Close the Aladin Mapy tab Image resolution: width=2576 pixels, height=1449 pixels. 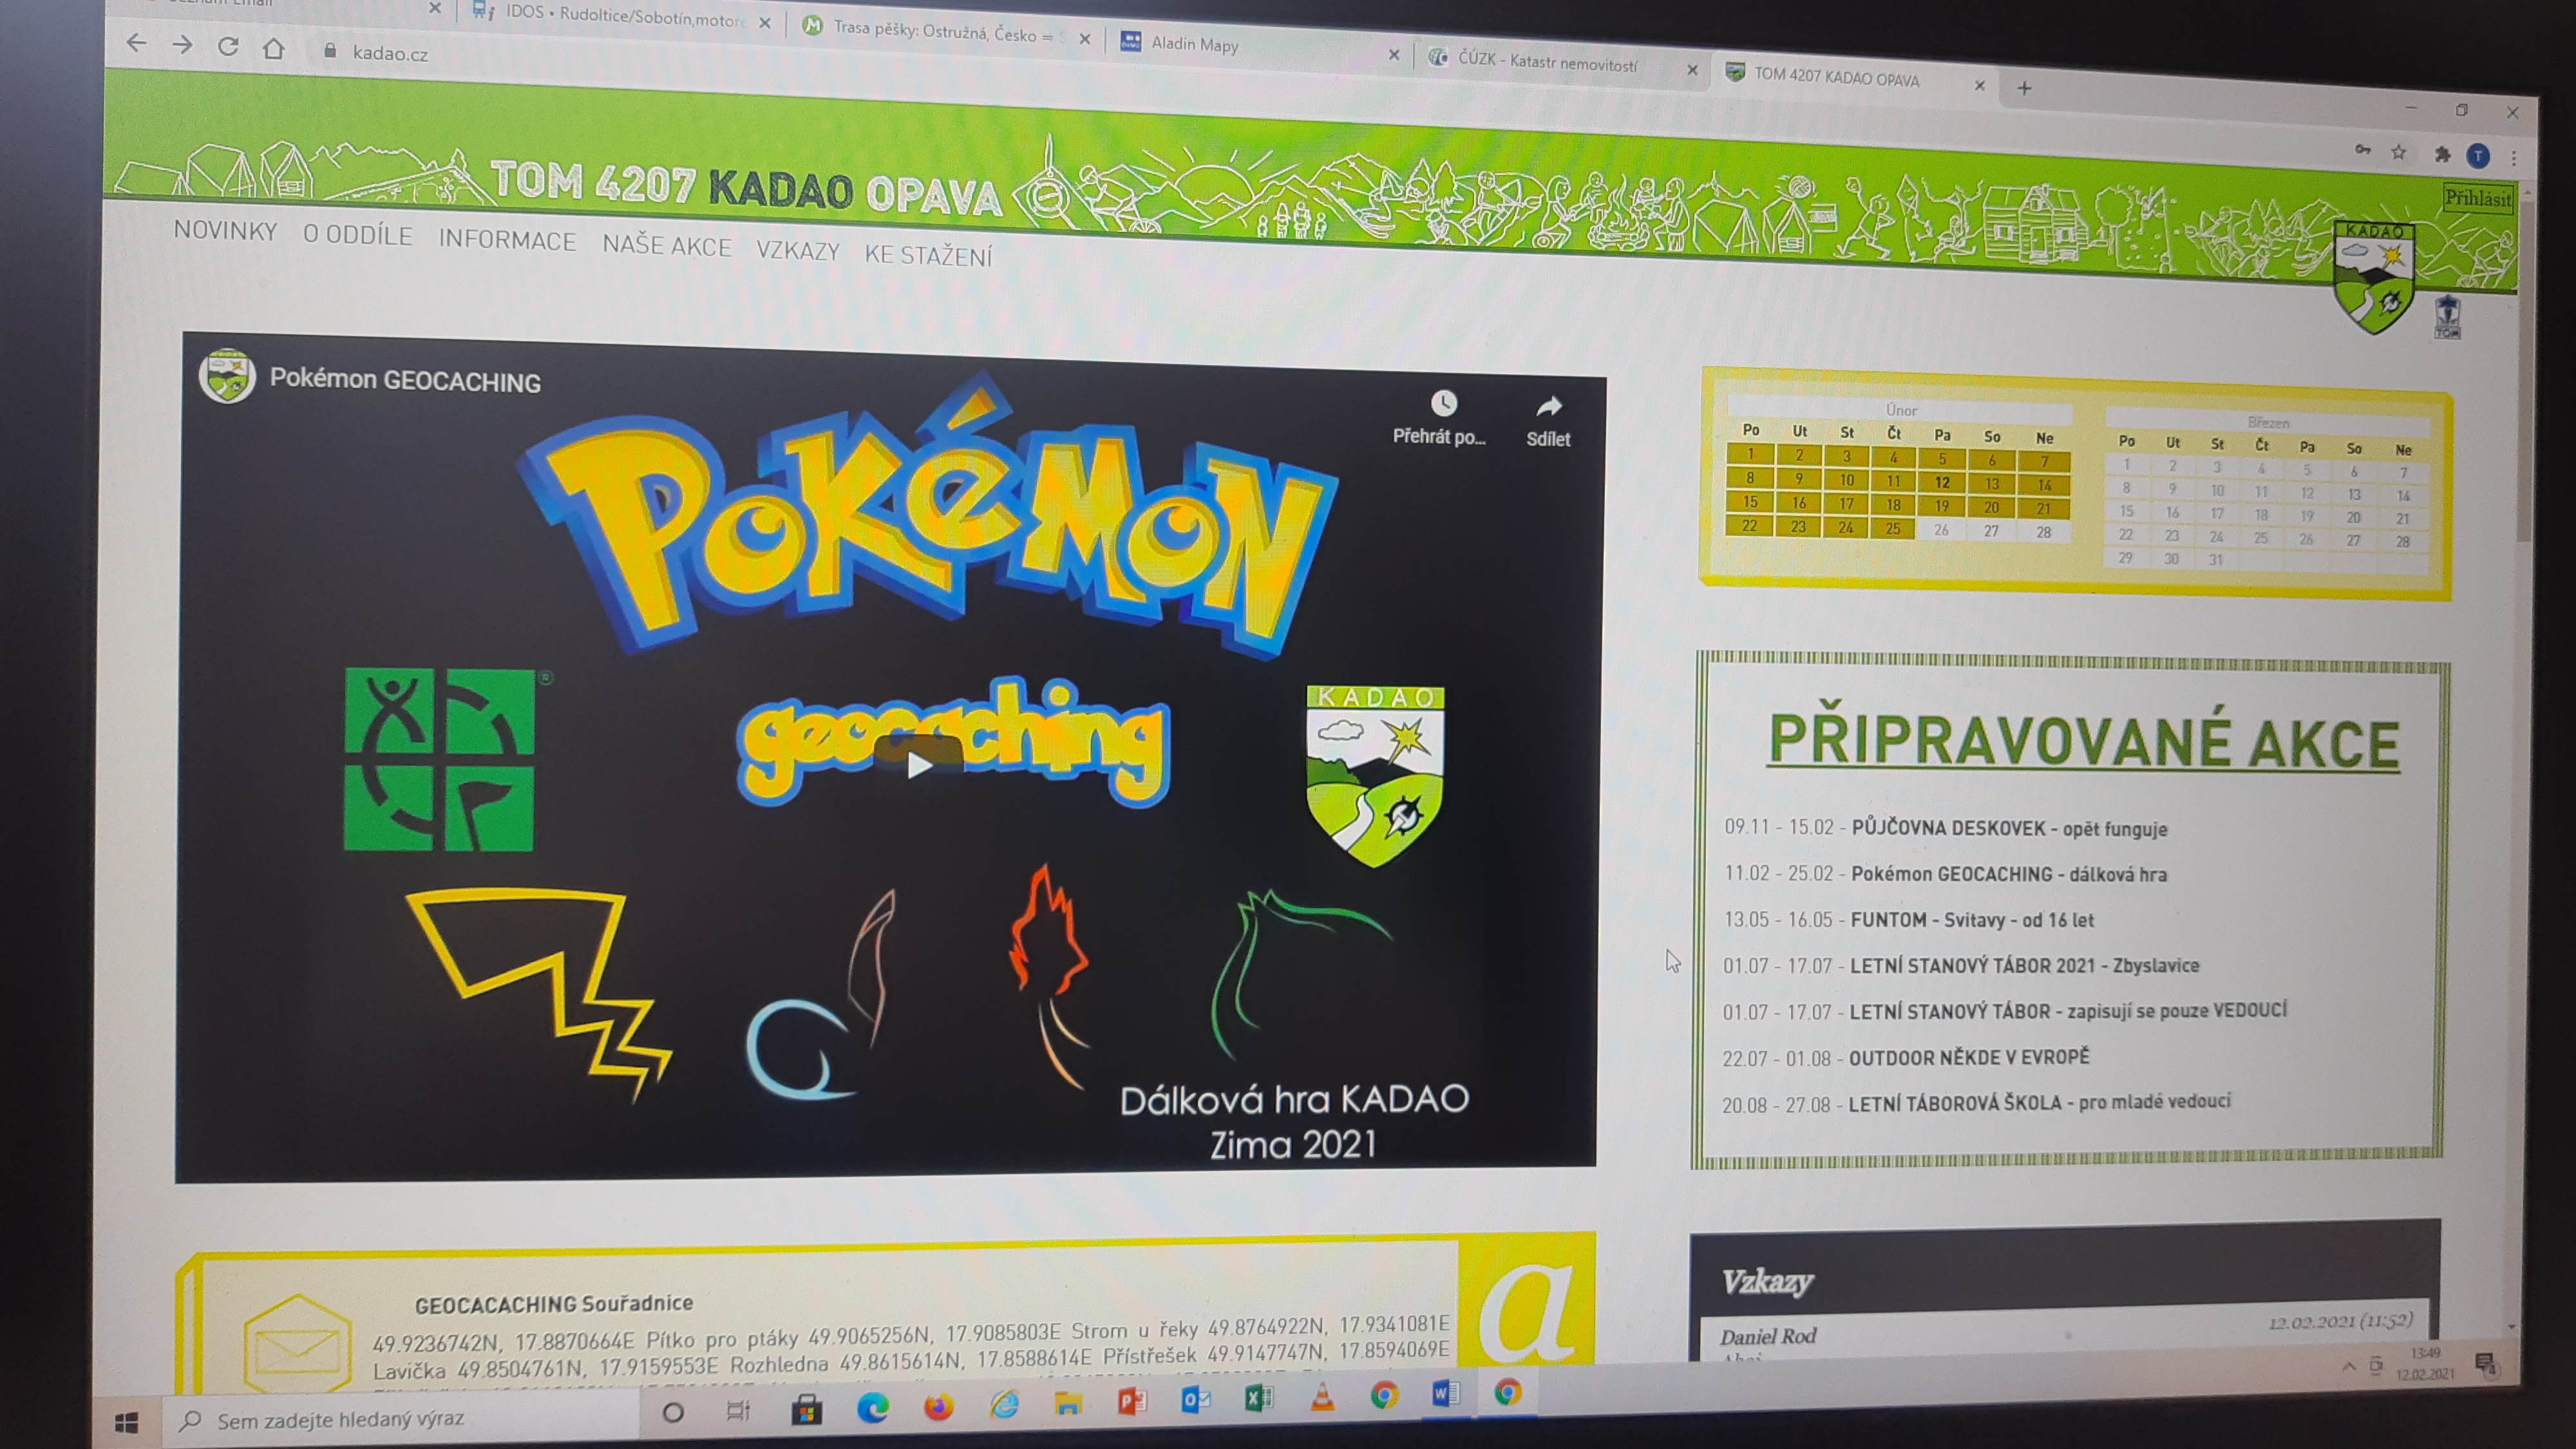(x=1394, y=55)
